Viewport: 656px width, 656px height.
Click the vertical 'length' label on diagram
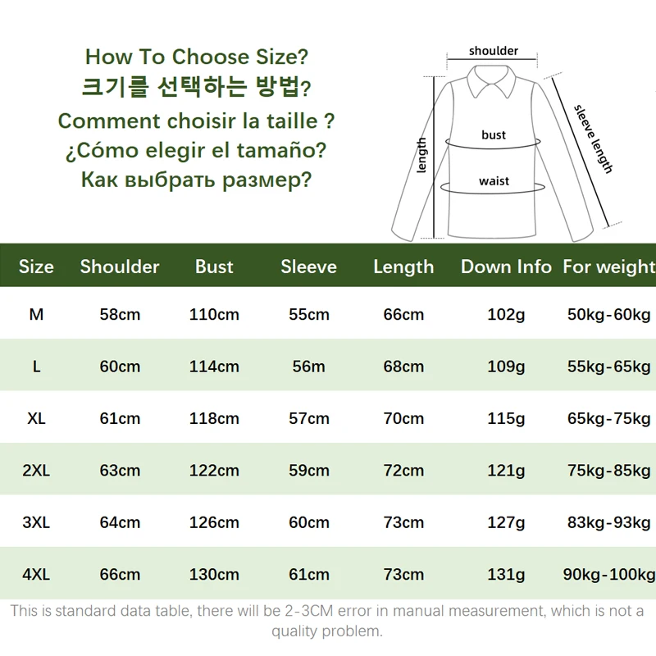click(x=421, y=155)
